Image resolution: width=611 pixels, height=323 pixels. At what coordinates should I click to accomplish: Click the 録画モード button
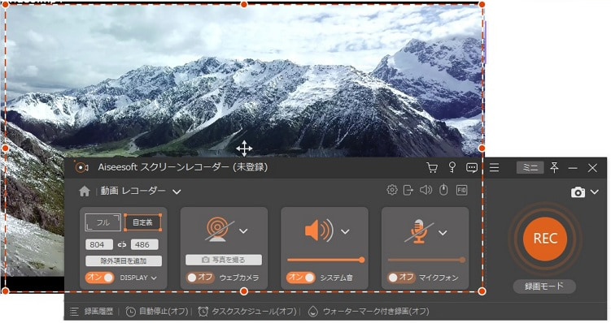pyautogui.click(x=544, y=286)
